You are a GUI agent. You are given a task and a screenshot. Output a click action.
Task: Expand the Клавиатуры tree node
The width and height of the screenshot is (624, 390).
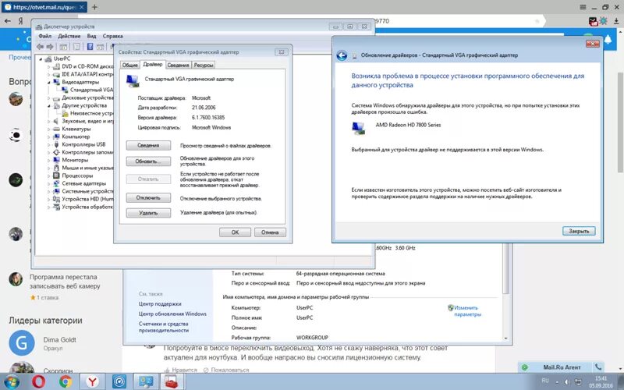(x=49, y=129)
